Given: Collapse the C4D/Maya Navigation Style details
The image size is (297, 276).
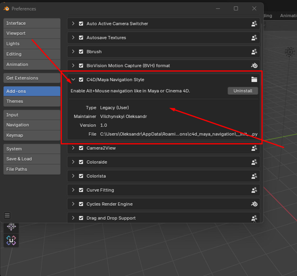Looking at the screenshot, I should click(x=73, y=80).
